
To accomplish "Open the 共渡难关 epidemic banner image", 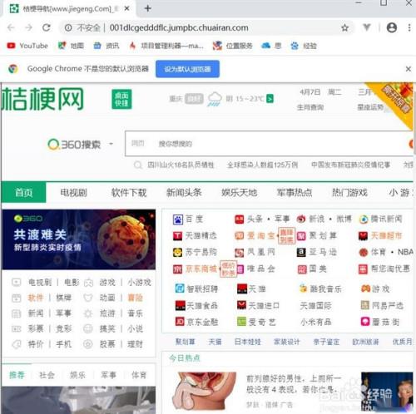I will [x=79, y=239].
